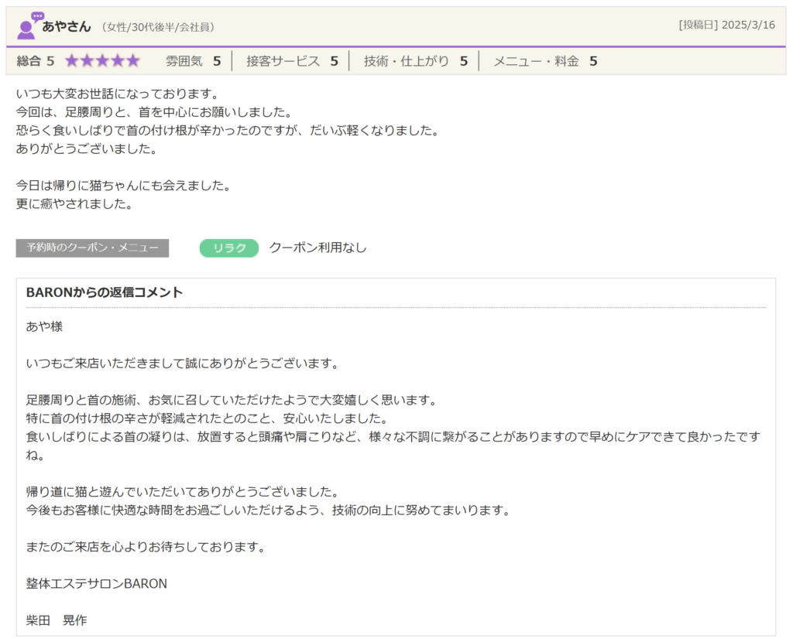Click the gray 予約時のクーポン・メニュー label
This screenshot has height=642, width=793.
tap(92, 248)
